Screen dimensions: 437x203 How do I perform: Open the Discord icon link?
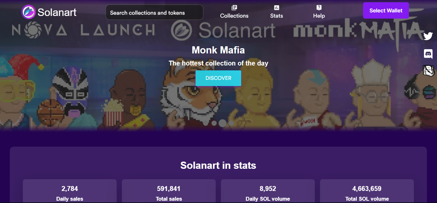click(x=428, y=54)
